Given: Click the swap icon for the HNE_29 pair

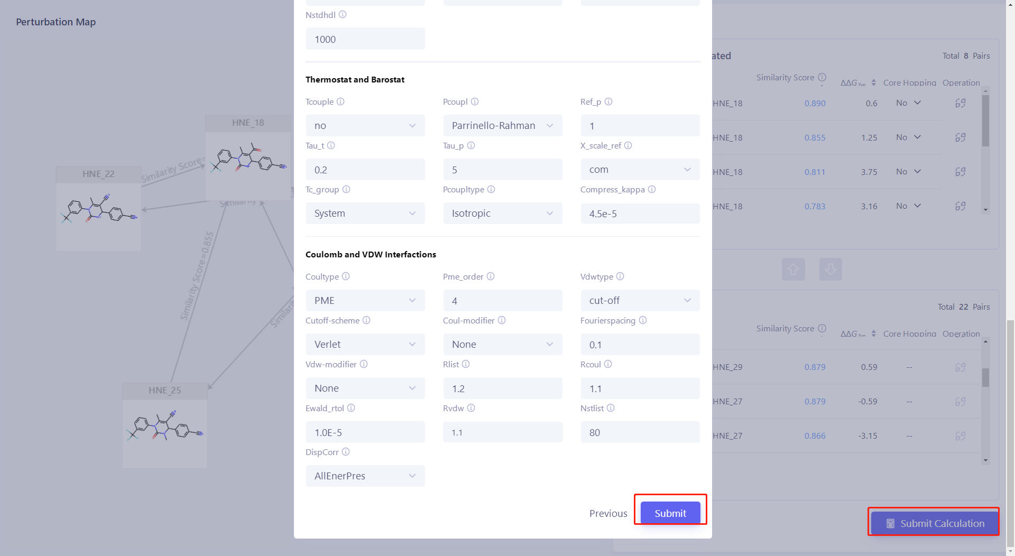Looking at the screenshot, I should pyautogui.click(x=961, y=367).
